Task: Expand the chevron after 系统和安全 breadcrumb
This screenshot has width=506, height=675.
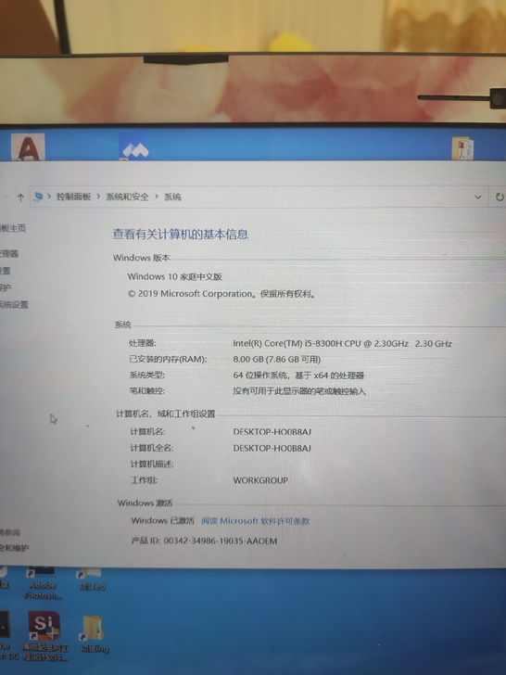Action: pyautogui.click(x=157, y=197)
